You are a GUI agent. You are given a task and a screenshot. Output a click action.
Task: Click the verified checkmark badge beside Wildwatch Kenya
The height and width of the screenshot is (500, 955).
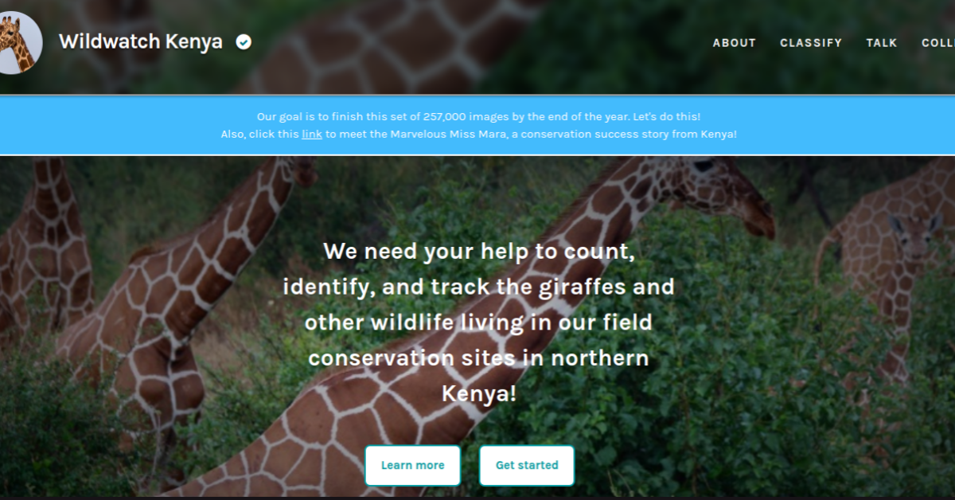(x=244, y=42)
